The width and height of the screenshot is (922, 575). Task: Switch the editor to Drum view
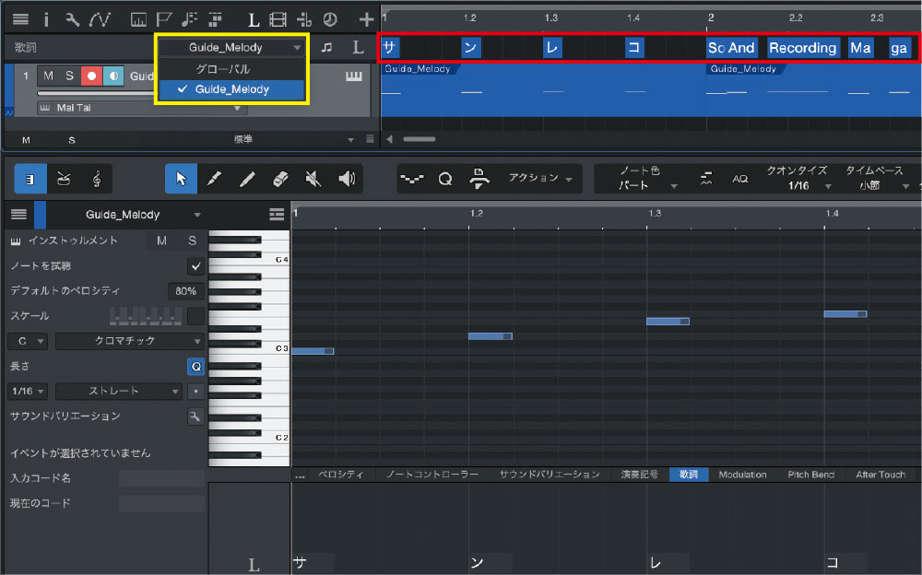coord(63,179)
